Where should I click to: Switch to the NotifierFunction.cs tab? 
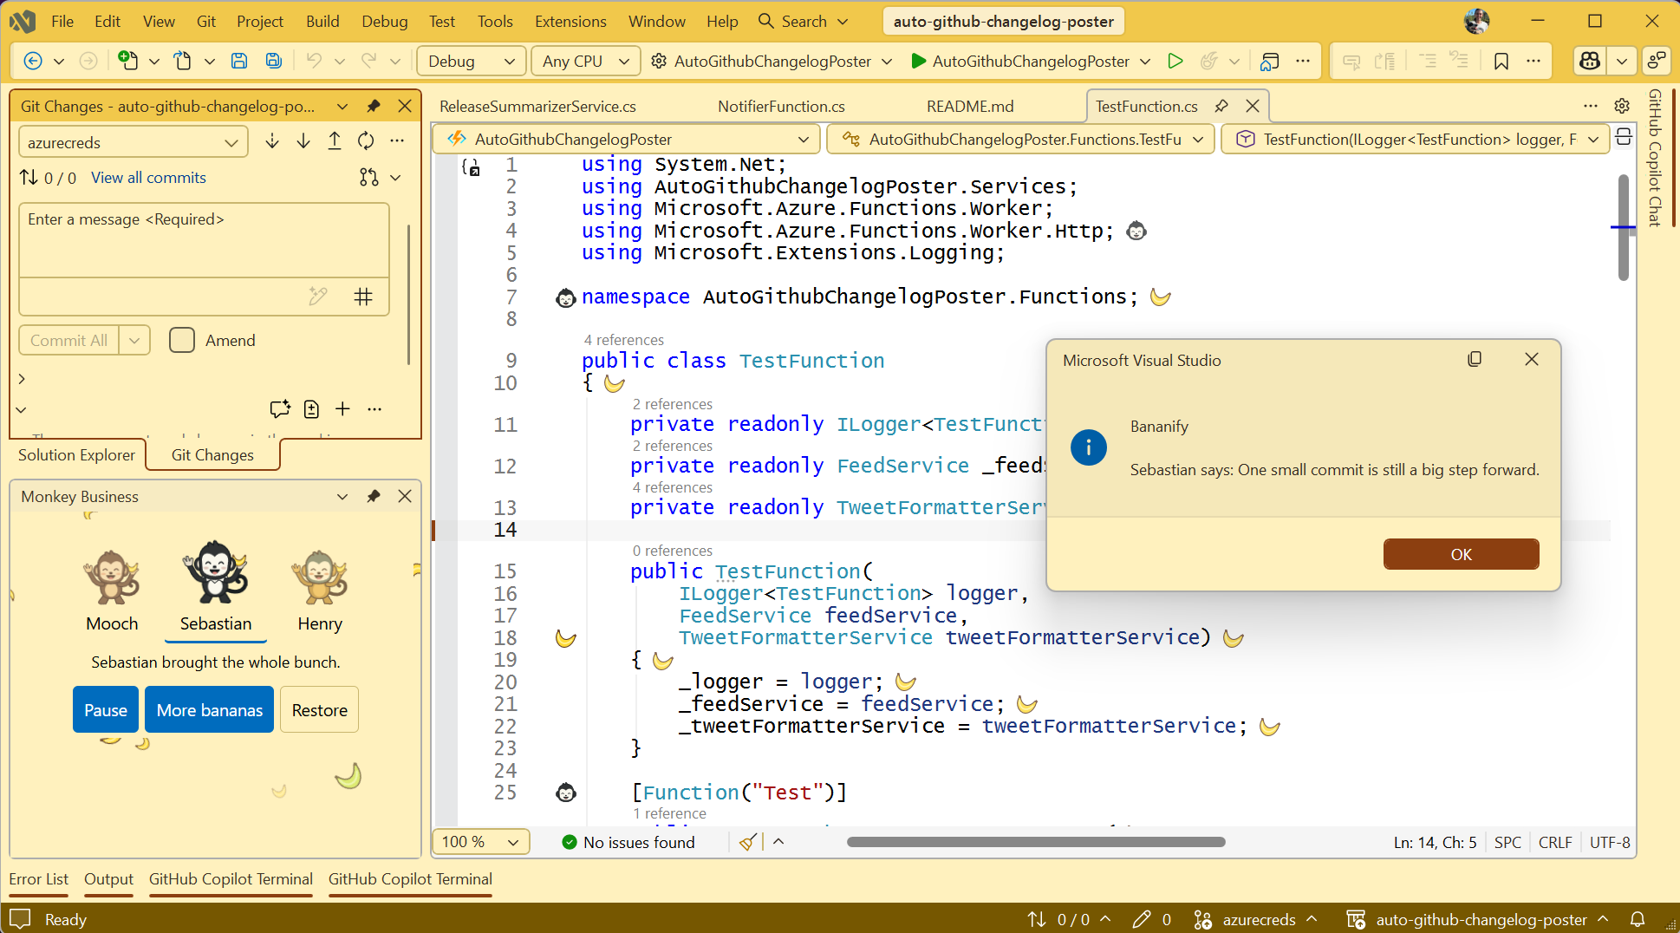(781, 106)
